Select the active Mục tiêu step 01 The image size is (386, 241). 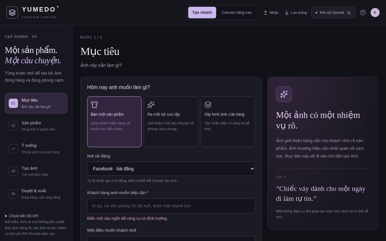point(36,103)
